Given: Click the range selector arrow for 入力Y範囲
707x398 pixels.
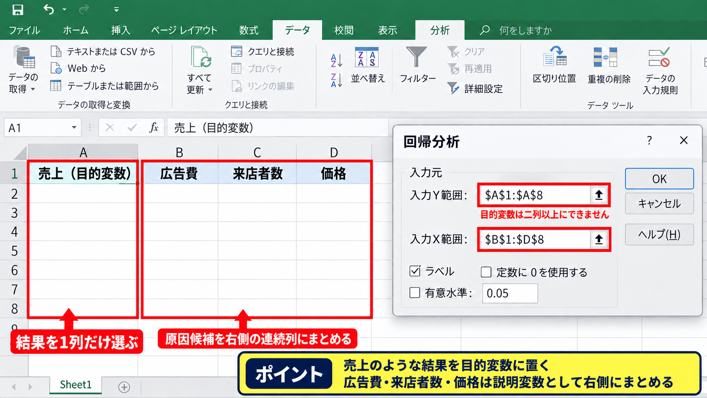Looking at the screenshot, I should pos(599,195).
